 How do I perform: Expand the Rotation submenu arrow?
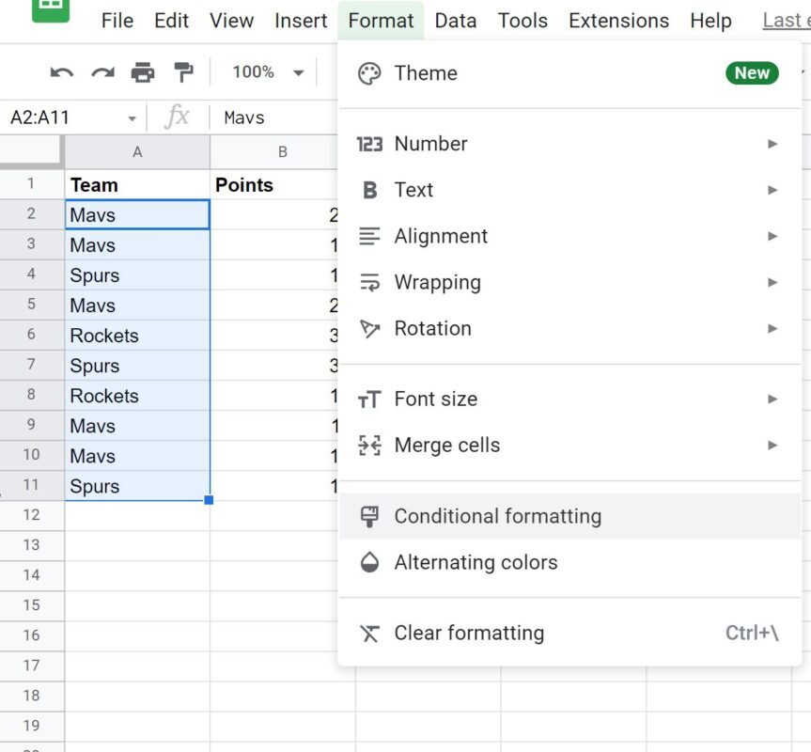click(772, 328)
